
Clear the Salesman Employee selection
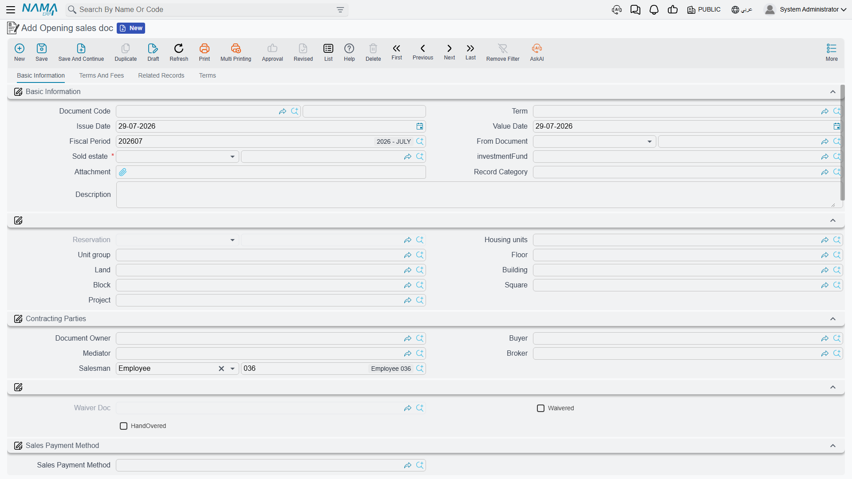[221, 369]
